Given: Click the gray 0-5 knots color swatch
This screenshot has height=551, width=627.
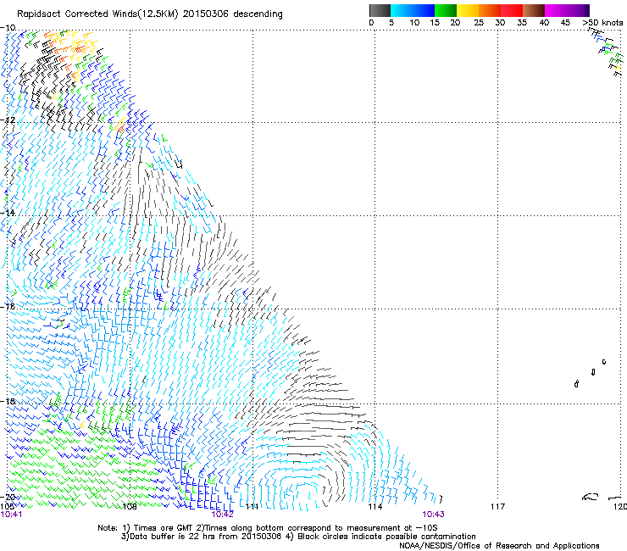Looking at the screenshot, I should [x=380, y=10].
